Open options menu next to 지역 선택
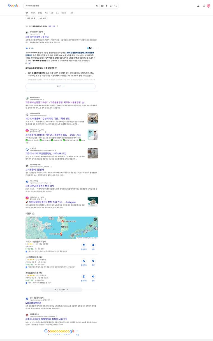213x341 pixels. pos(57,26)
